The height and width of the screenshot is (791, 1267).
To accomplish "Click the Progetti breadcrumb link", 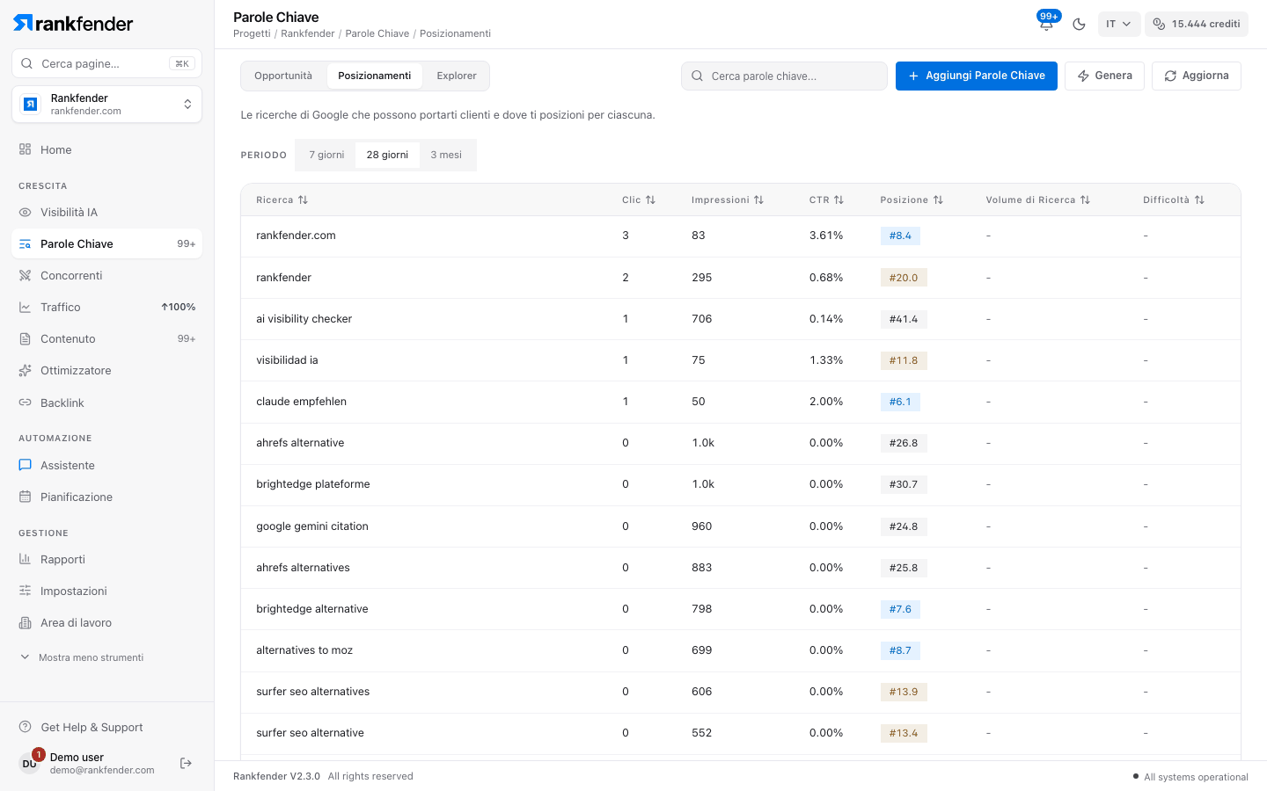I will tap(252, 33).
